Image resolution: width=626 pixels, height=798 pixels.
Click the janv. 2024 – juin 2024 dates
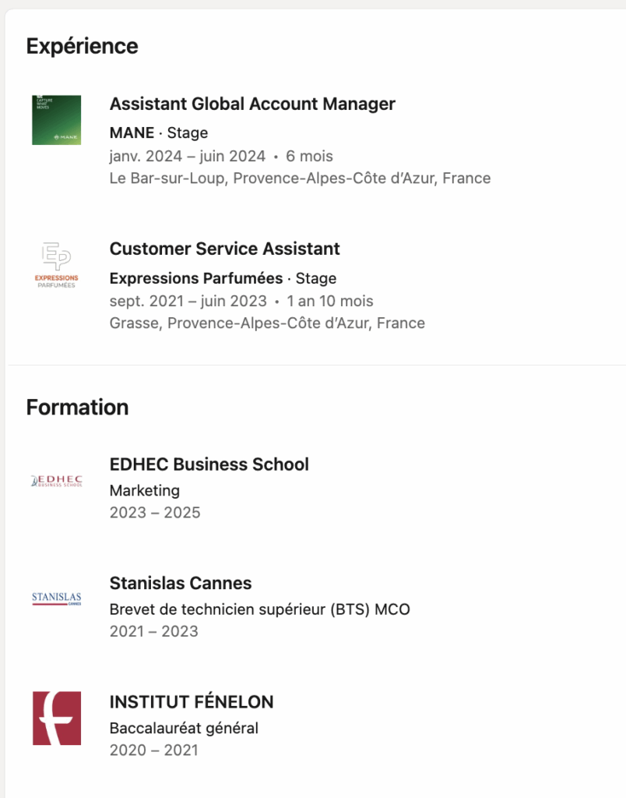[187, 156]
